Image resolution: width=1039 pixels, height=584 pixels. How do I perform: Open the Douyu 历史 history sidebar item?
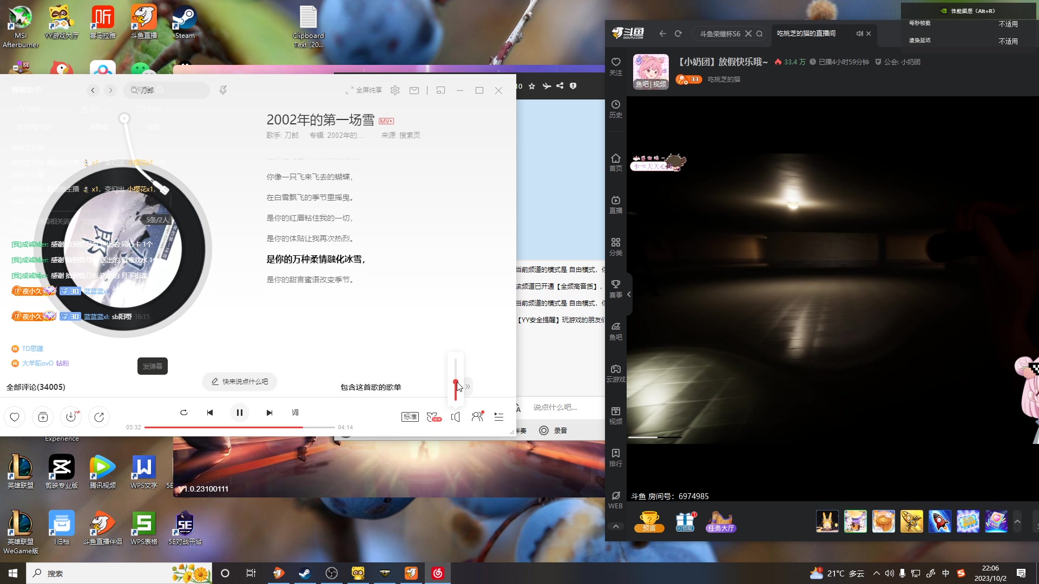click(x=616, y=109)
